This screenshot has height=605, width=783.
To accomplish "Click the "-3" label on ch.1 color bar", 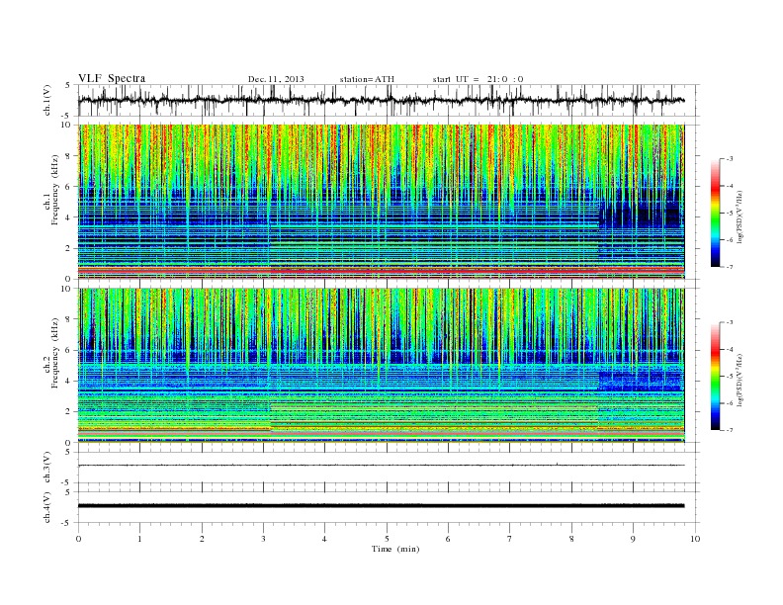I will (730, 159).
